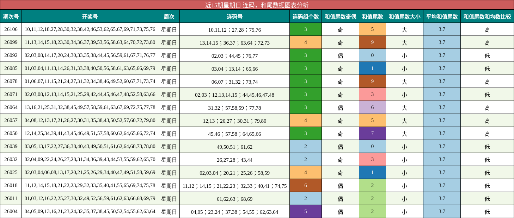Select issue number 26071
This screenshot has width=514, height=218.
pos(11,94)
